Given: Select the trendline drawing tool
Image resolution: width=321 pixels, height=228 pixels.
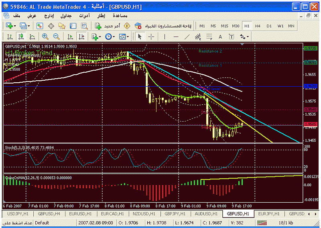Looking at the screenshot, I should pyautogui.click(x=187, y=37).
